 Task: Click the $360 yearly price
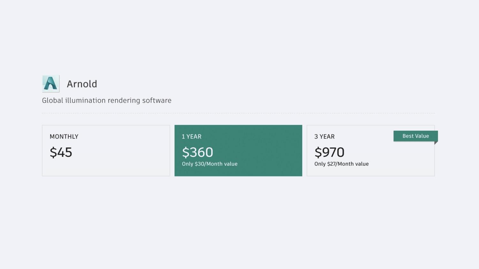(197, 152)
